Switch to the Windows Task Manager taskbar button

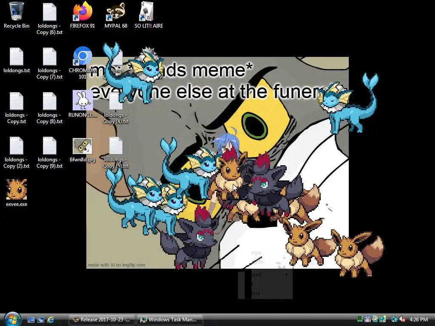170,320
